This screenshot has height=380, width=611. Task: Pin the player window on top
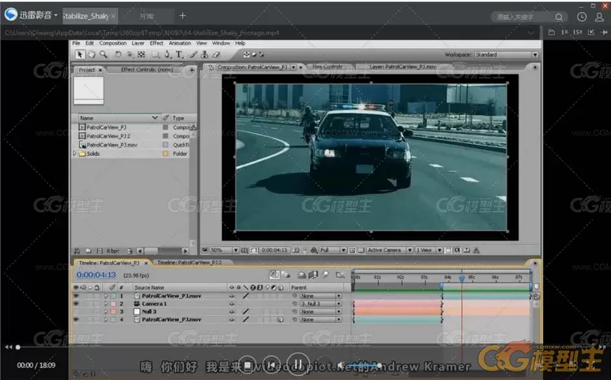[604, 33]
